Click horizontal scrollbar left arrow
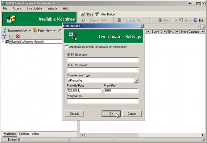This screenshot has width=207, height=143. click(82, 135)
